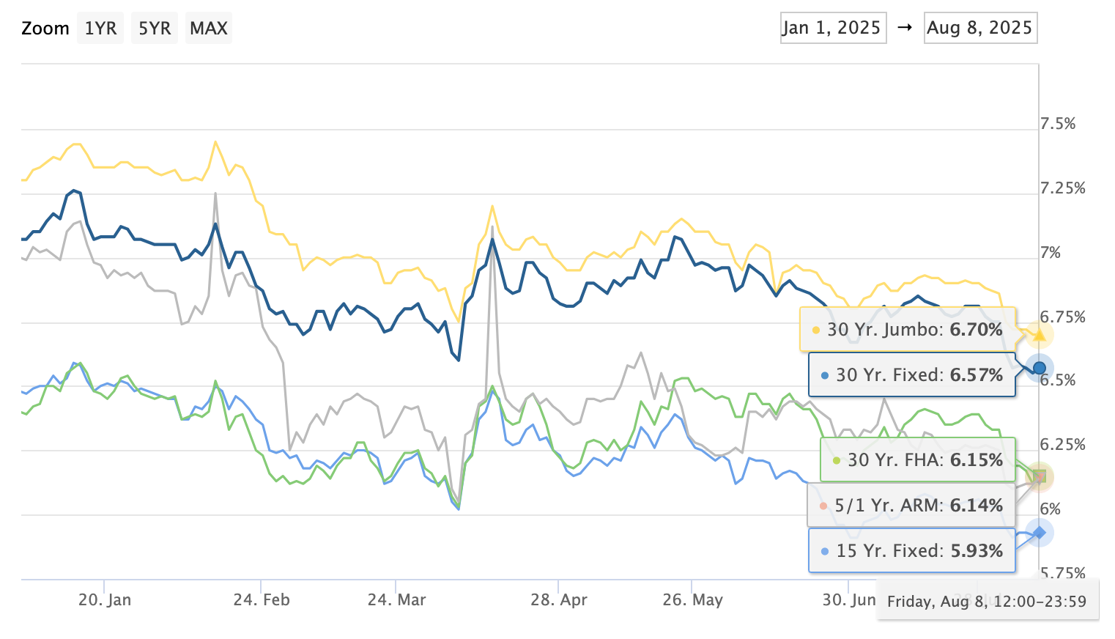Click the 28. Apr x-axis label
Screen dimensions: 1115x639
tap(559, 600)
